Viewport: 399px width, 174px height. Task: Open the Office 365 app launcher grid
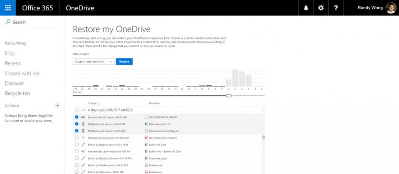7,8
